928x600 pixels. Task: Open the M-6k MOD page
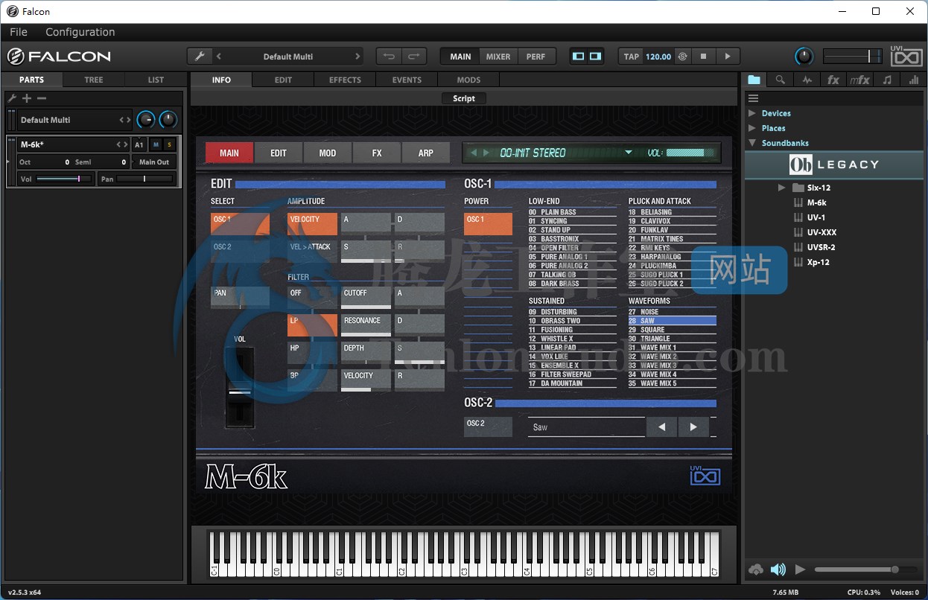point(328,153)
